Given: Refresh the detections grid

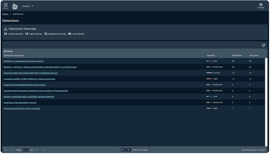Looking at the screenshot, I should point(263,45).
